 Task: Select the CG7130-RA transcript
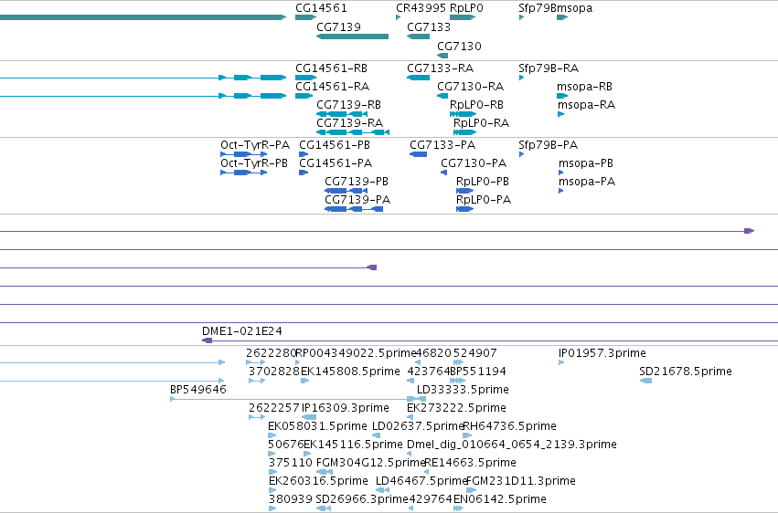point(442,96)
